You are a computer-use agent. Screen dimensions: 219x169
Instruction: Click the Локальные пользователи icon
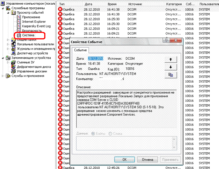(13, 44)
